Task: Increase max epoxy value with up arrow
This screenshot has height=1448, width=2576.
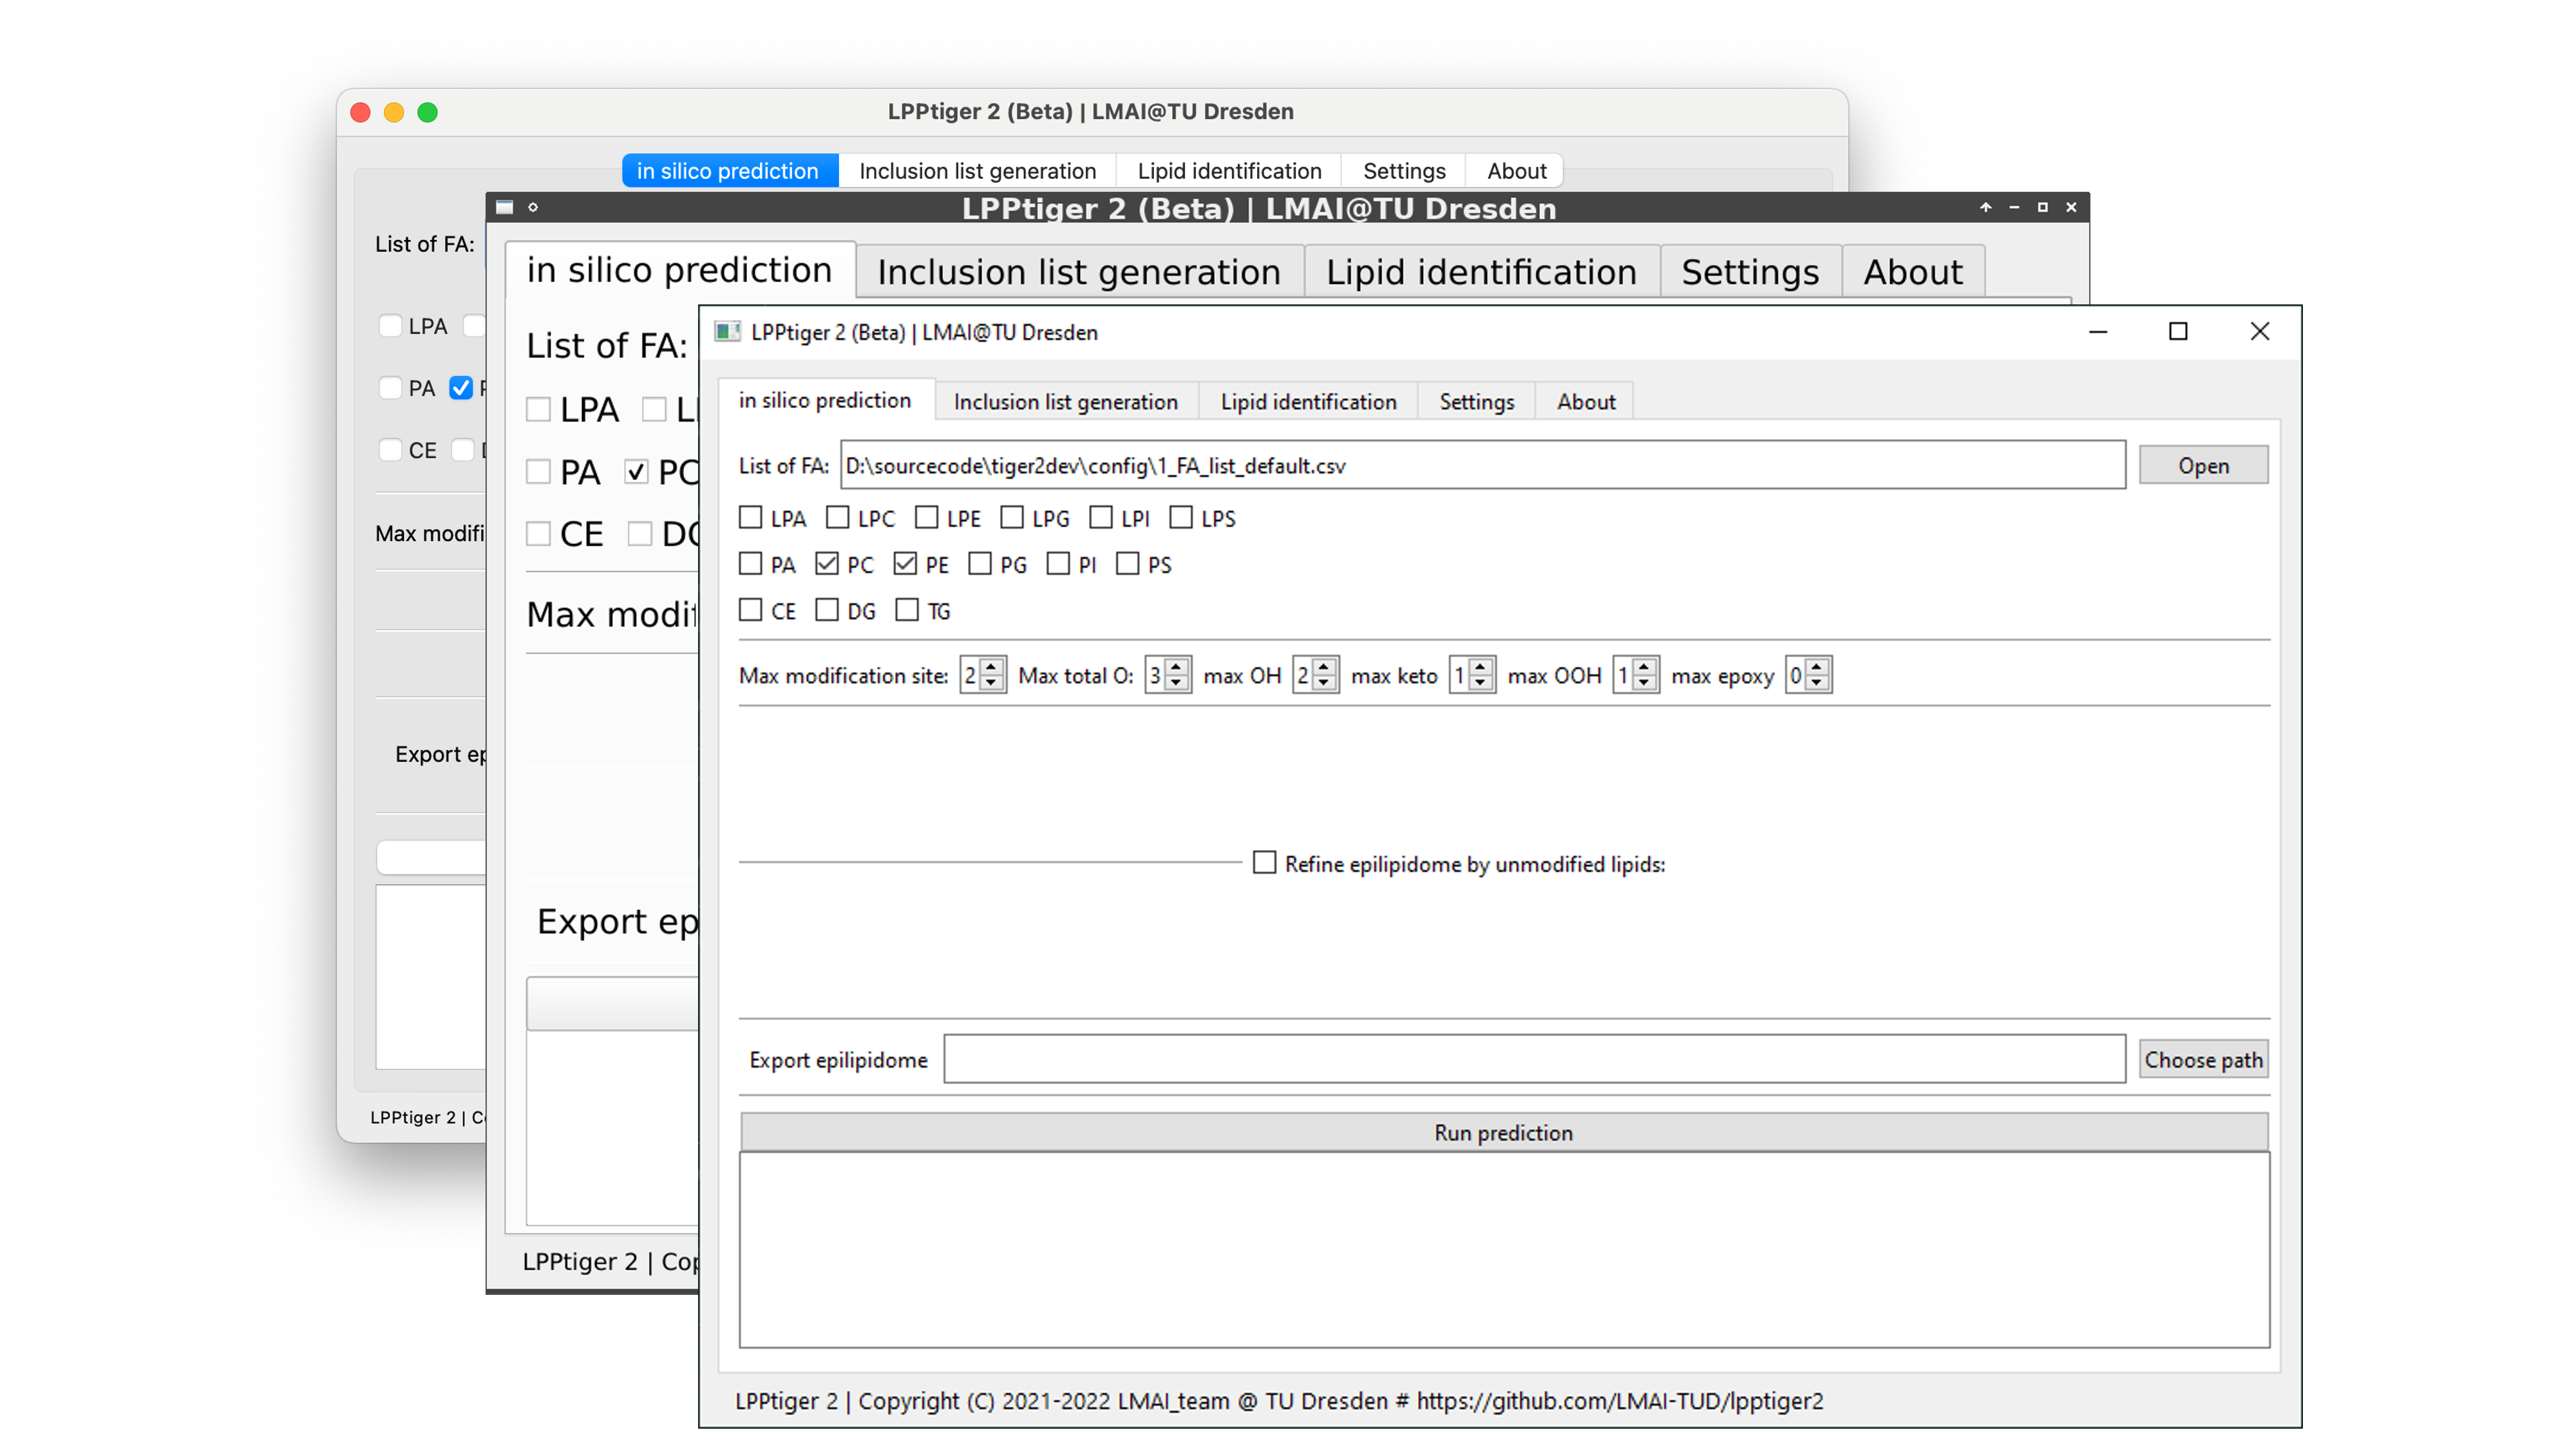Action: (1817, 667)
